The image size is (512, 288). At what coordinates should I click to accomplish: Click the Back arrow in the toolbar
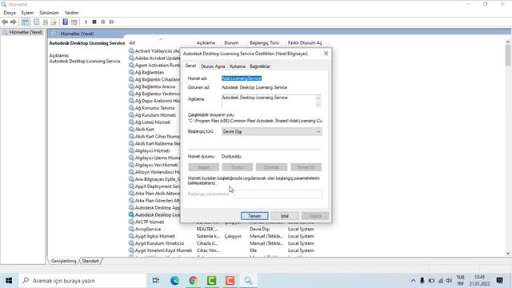click(5, 22)
